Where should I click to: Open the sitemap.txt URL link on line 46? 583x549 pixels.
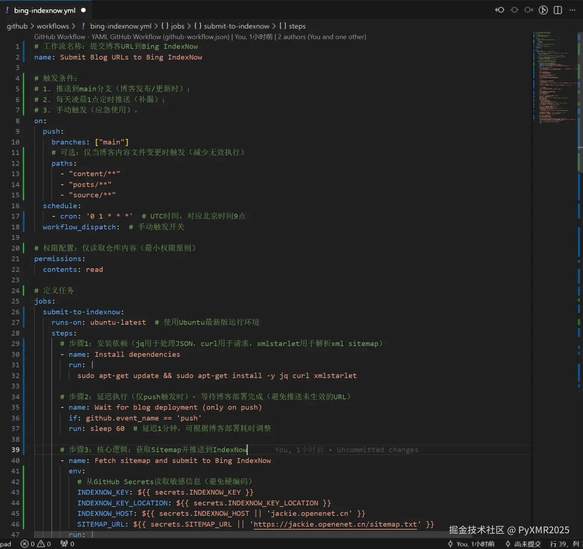click(335, 524)
